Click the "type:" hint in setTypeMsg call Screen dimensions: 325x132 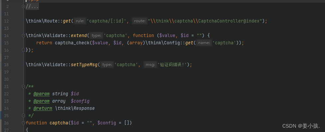point(107,65)
